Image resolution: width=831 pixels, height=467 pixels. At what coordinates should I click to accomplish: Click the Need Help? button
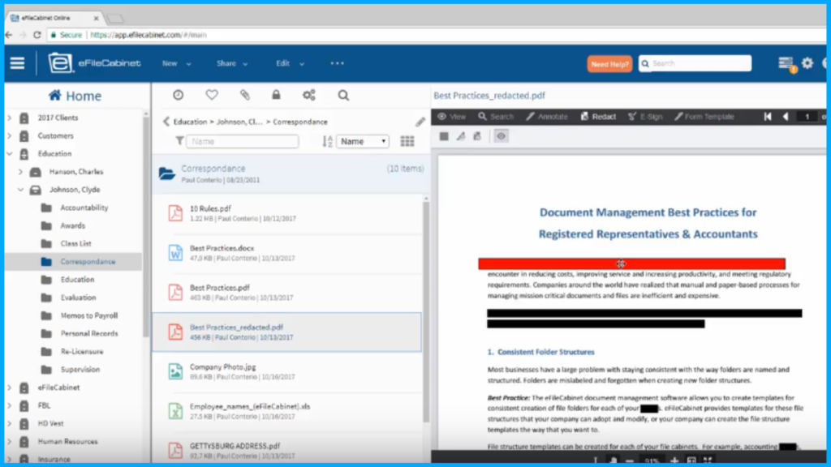point(609,64)
